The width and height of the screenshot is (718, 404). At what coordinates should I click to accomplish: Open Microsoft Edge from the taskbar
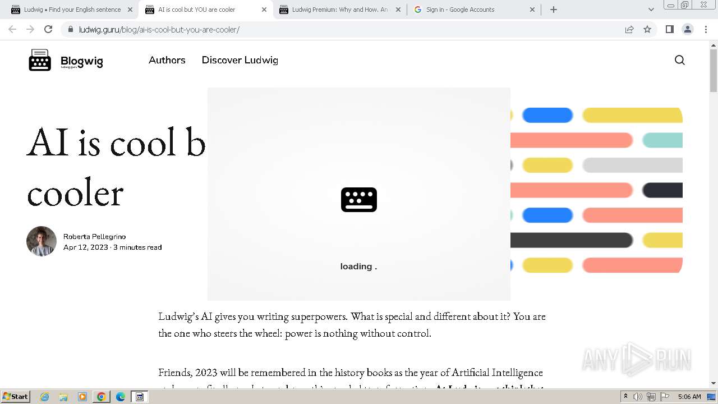120,397
